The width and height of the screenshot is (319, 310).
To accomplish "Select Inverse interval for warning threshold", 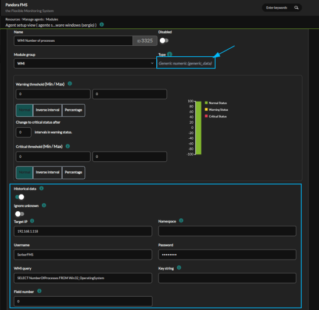I will pyautogui.click(x=48, y=110).
